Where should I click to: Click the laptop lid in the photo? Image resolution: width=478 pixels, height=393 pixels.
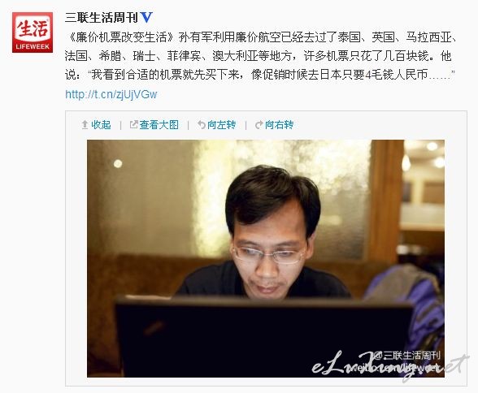[263, 337]
